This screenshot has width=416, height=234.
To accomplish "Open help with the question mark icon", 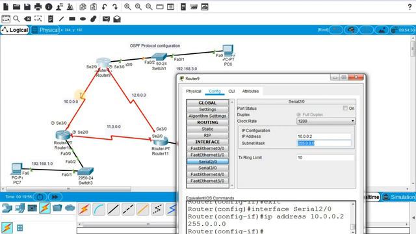I will pyautogui.click(x=409, y=7).
